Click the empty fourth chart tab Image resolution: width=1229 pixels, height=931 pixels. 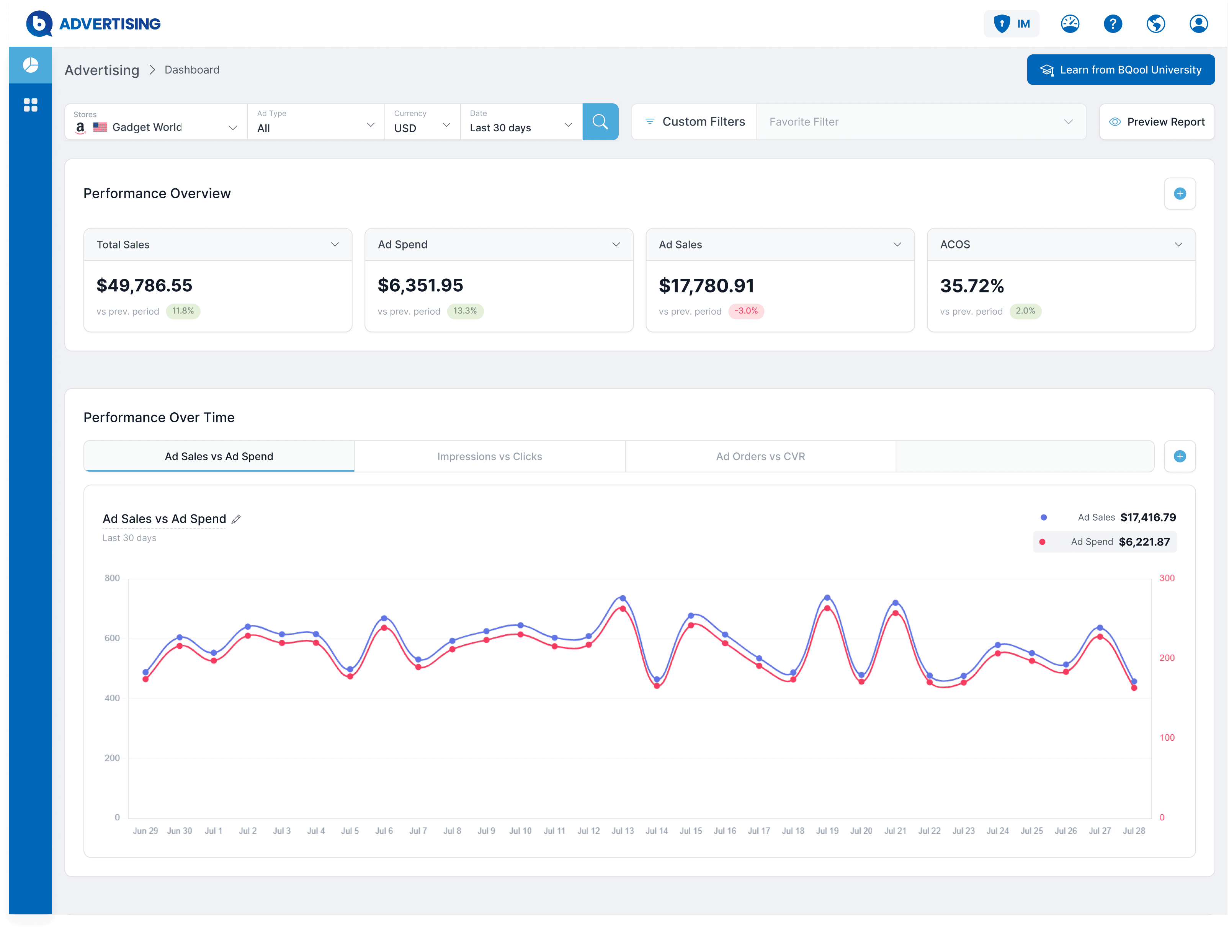click(x=1025, y=456)
